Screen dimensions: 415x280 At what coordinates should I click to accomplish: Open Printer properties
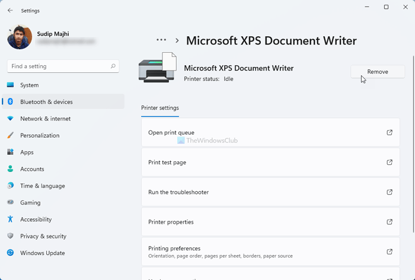point(270,222)
